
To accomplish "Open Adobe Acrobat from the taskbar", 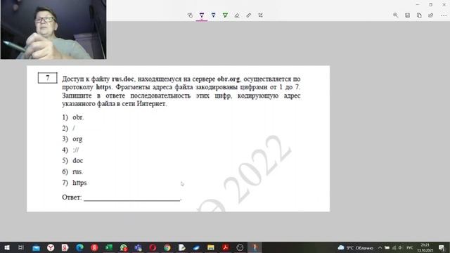I will (x=225, y=247).
